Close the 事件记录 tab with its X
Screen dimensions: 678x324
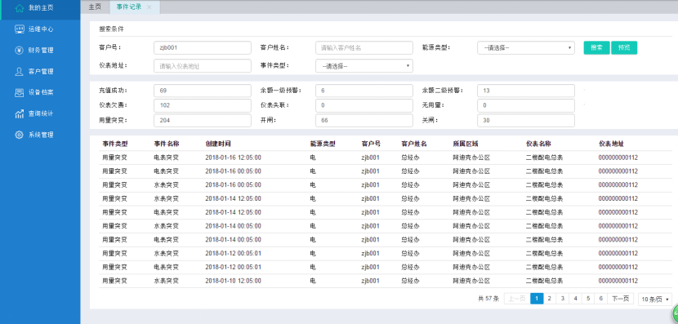point(149,7)
